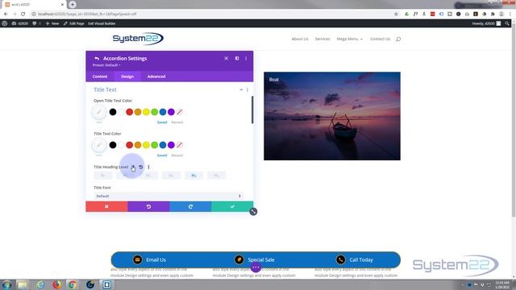Open the New menu in admin bar

(x=52, y=23)
